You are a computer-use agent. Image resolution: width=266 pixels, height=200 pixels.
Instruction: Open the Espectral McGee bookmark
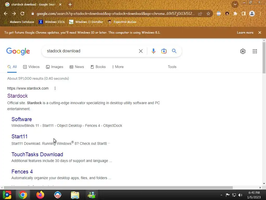click(122, 22)
